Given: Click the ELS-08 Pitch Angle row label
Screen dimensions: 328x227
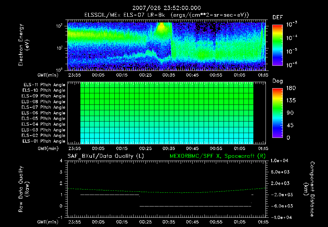Looking at the screenshot, I should coord(44,102).
